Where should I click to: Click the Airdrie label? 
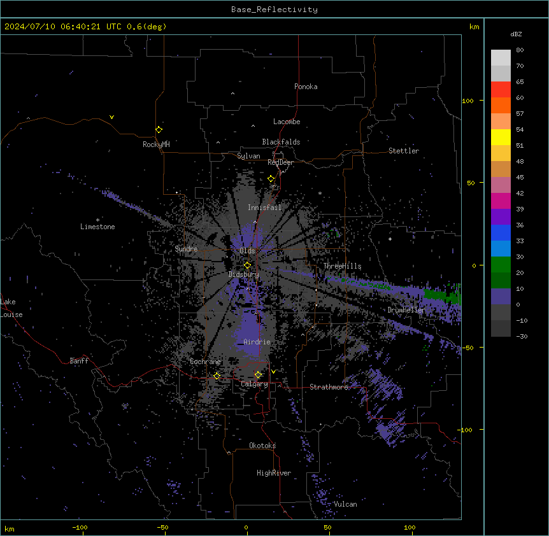click(x=257, y=342)
